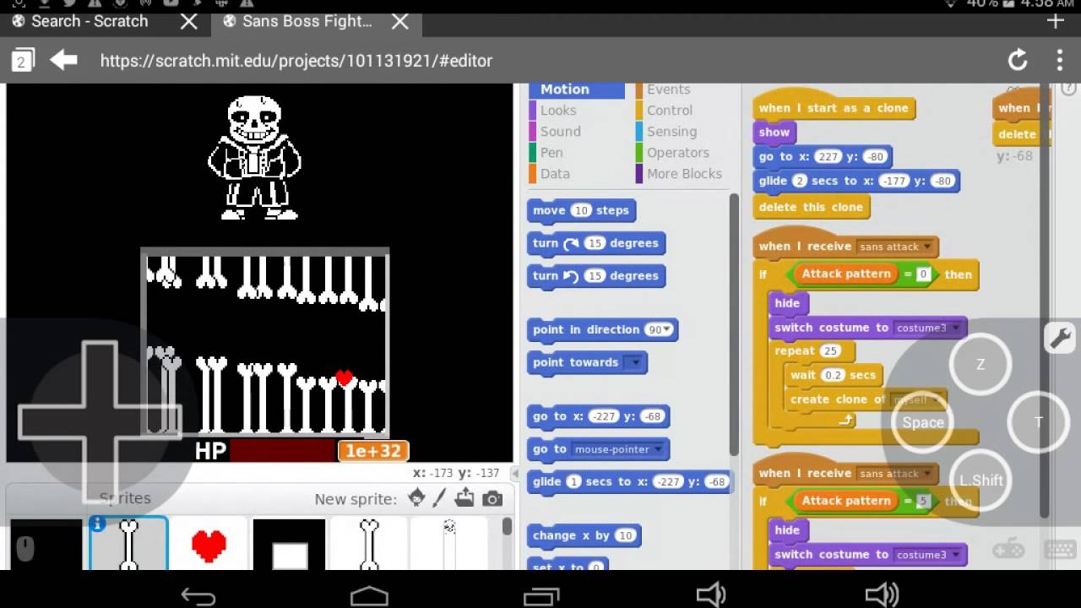1081x608 pixels.
Task: Select the Events block category
Action: point(668,90)
